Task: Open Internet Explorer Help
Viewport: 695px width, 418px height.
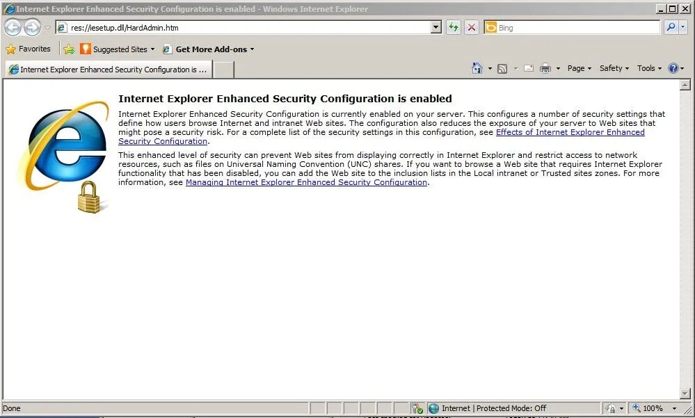Action: [673, 68]
